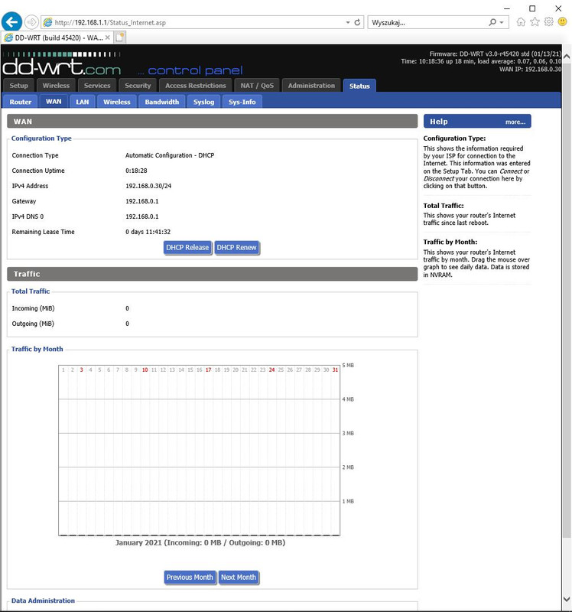Click day 3 in the traffic graph
The image size is (572, 612).
pos(81,369)
